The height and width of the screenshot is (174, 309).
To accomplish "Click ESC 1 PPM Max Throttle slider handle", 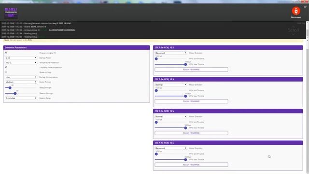I will [x=185, y=64].
